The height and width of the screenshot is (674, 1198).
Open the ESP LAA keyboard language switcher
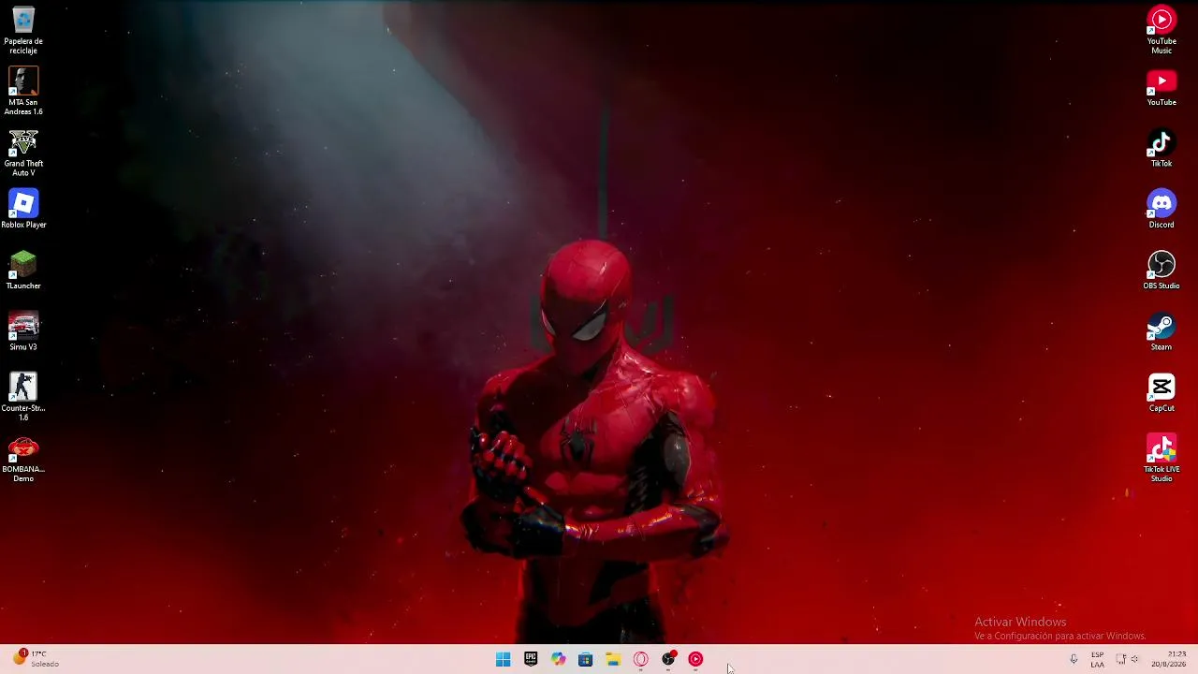click(1097, 659)
